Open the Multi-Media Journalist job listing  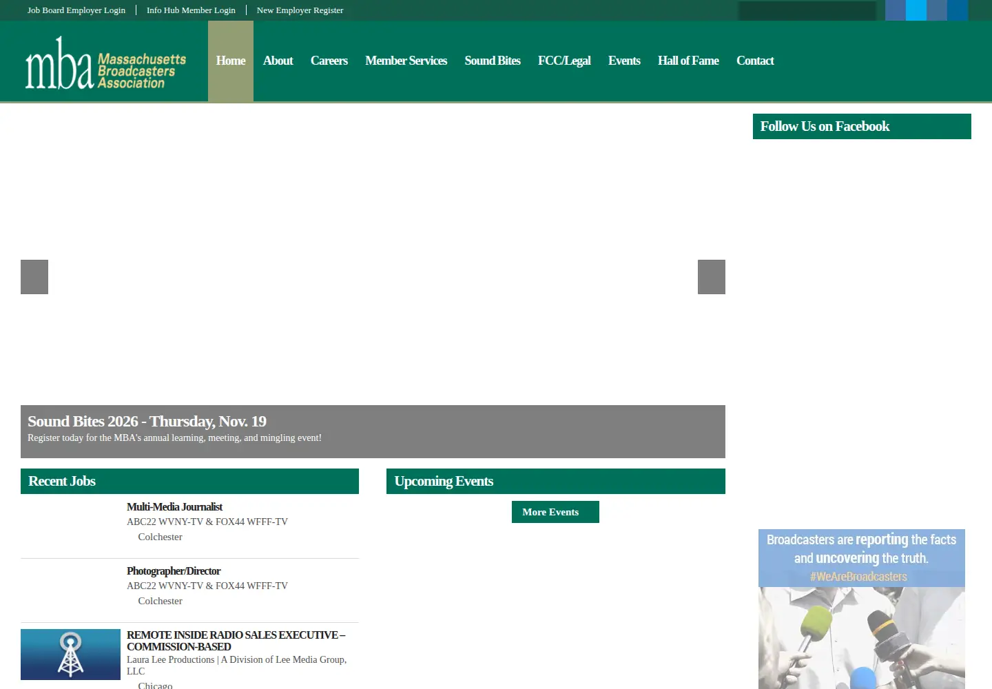tap(174, 507)
